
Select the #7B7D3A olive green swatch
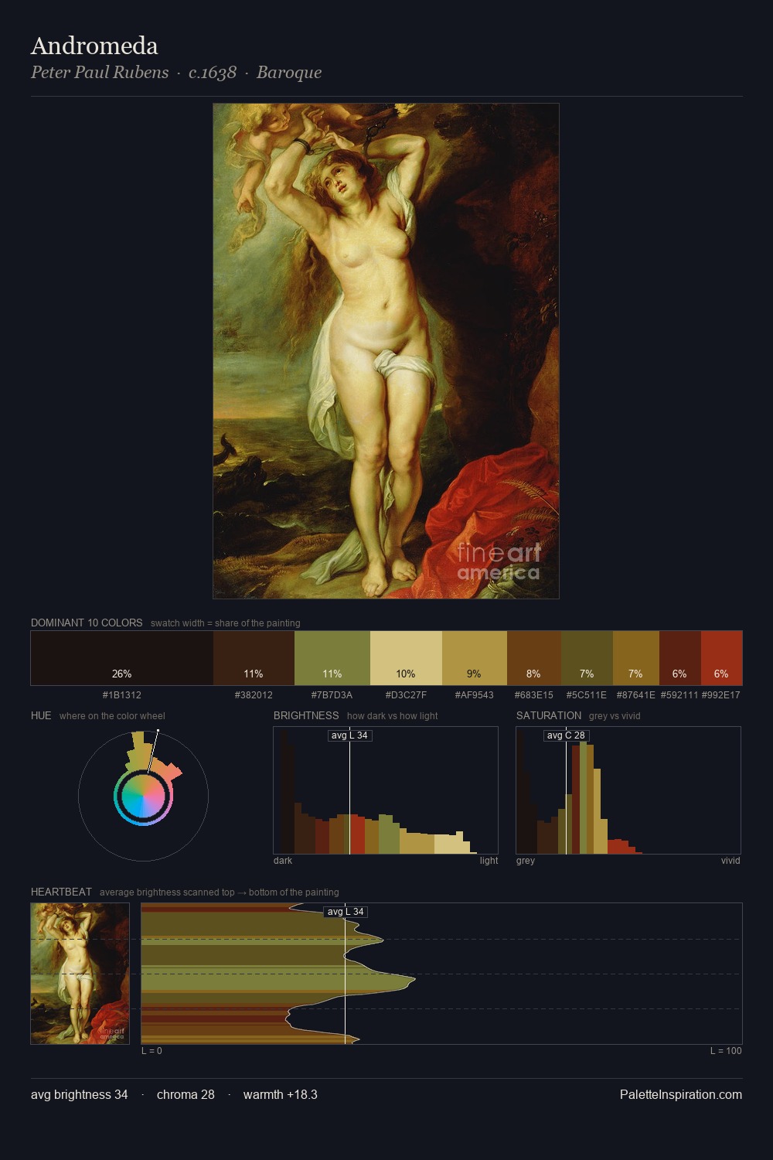point(332,658)
